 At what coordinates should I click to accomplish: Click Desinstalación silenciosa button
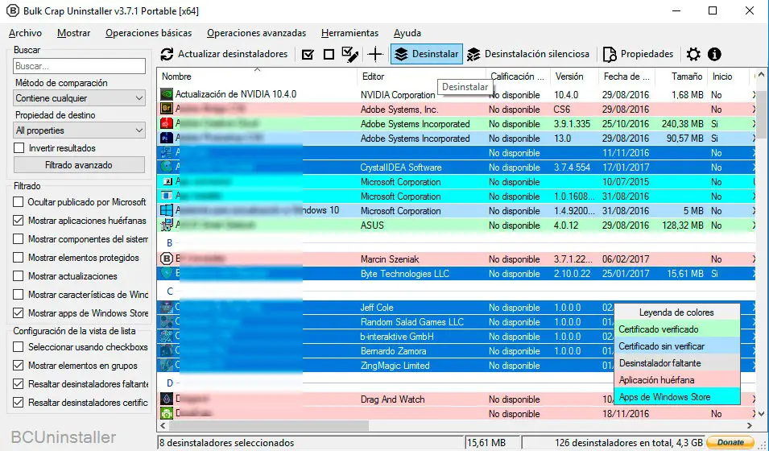click(x=527, y=54)
